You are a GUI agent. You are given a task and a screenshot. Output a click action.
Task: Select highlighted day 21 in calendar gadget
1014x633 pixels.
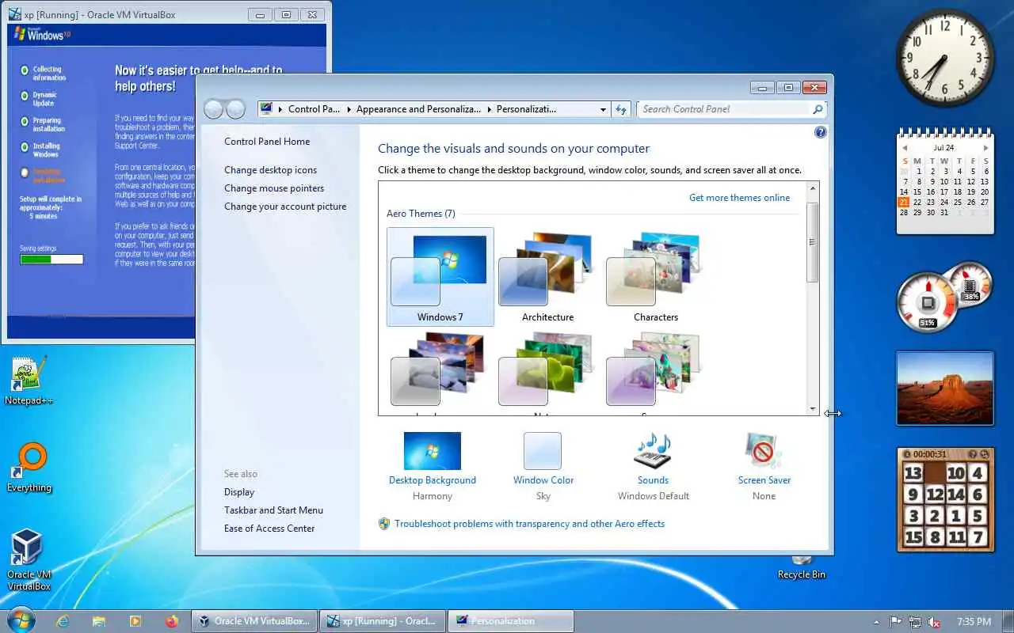[903, 202]
